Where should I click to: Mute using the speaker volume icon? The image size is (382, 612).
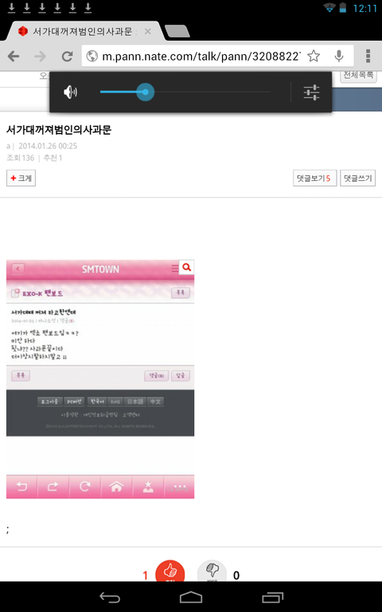tap(70, 92)
